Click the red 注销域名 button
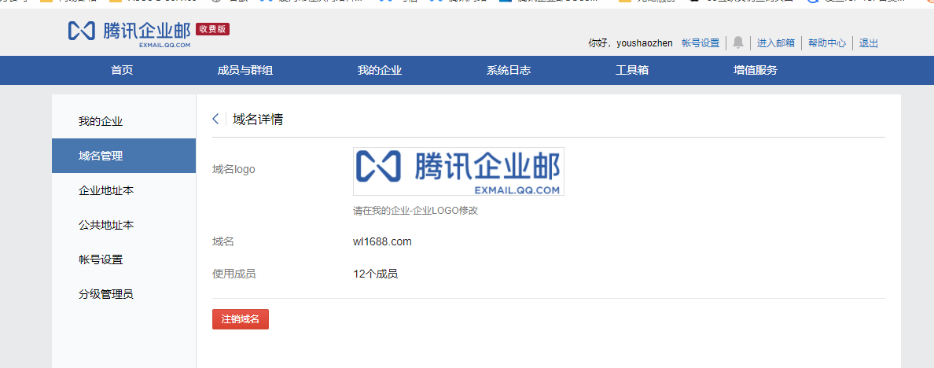 click(x=241, y=319)
